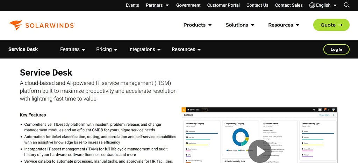
Task: Click the notification bell in dashboard preview
Action: (324, 110)
